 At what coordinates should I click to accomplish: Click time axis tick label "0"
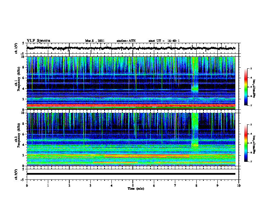point(27,186)
